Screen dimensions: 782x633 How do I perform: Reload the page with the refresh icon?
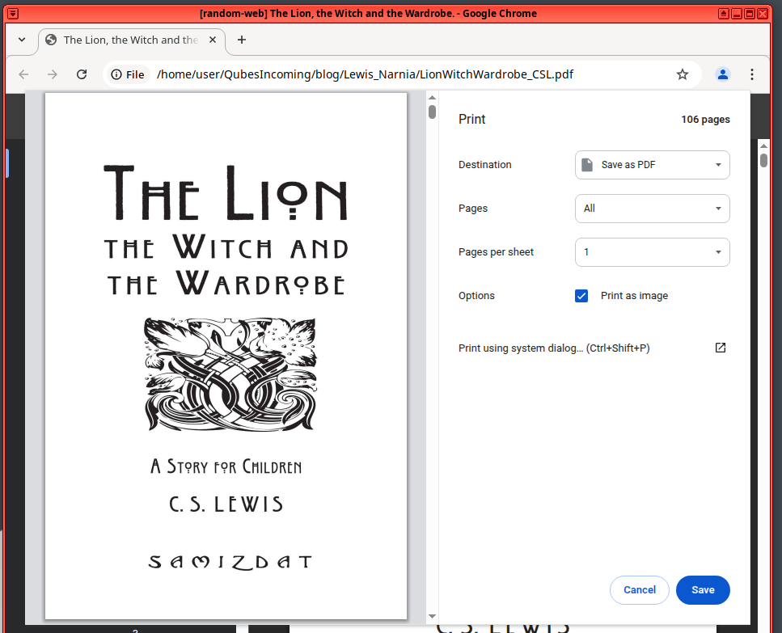[x=82, y=74]
